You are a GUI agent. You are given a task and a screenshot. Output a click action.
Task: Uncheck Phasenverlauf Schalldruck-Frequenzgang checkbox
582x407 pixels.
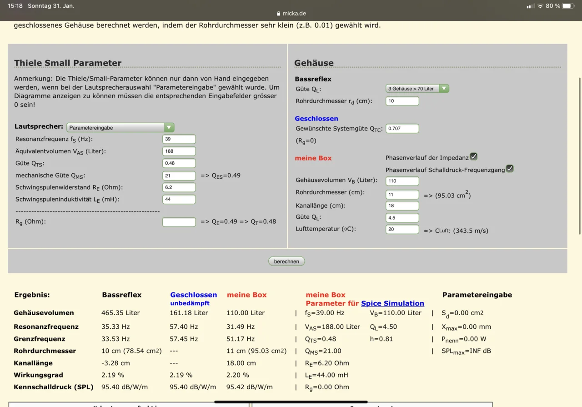[510, 169]
